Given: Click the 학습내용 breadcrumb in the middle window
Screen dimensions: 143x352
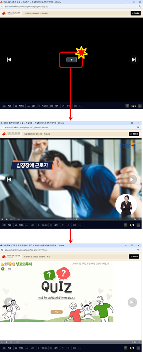Looking at the screenshot, I should 47,134.
